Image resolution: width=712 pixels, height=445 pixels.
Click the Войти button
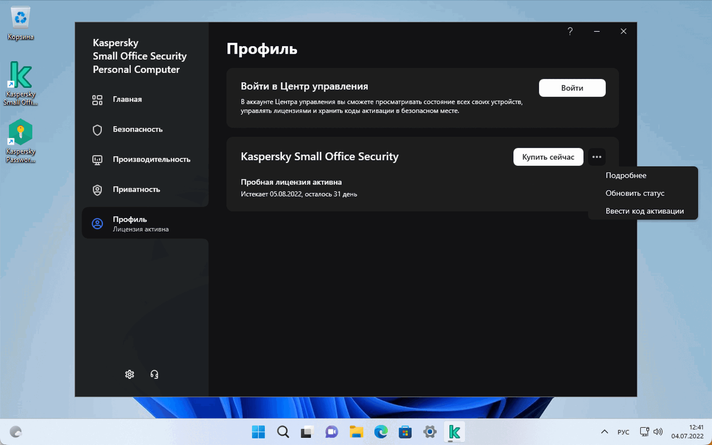pyautogui.click(x=572, y=88)
